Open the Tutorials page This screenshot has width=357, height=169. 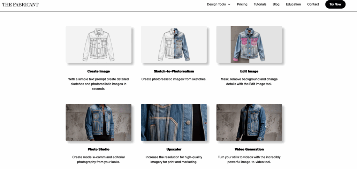[x=260, y=4]
